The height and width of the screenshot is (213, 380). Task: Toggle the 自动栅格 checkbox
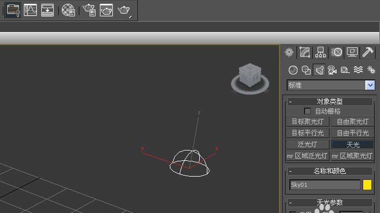307,111
